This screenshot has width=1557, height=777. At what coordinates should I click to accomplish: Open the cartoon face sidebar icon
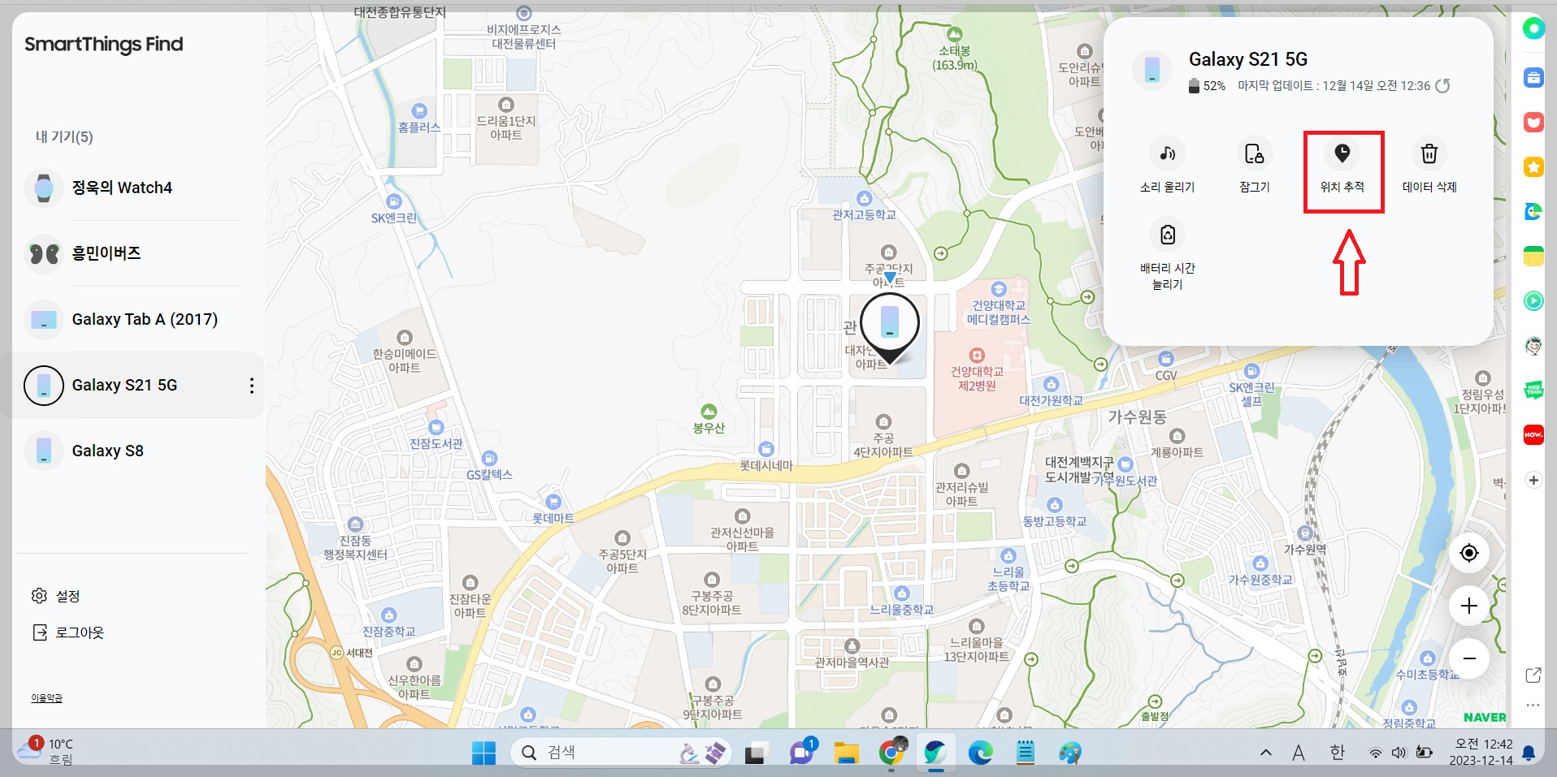(x=1533, y=346)
